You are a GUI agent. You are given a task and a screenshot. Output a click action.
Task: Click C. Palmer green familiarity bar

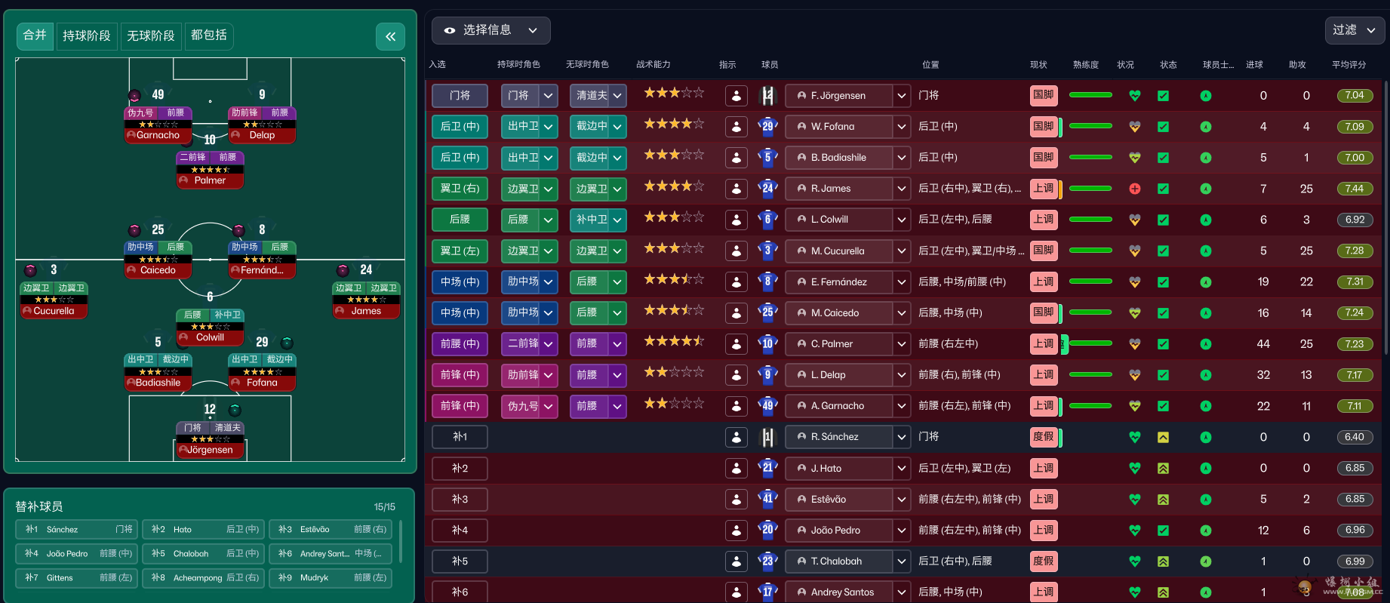(x=1090, y=344)
